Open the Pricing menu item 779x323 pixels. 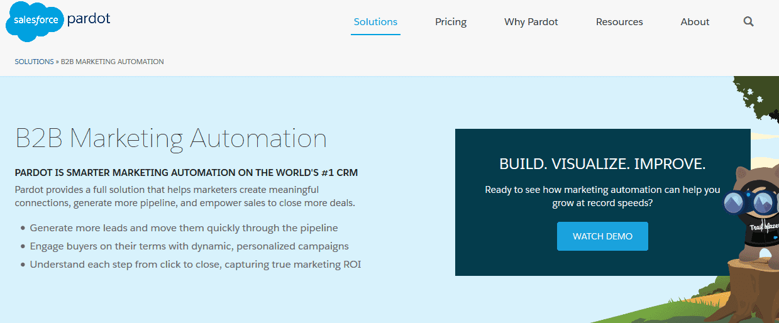(x=451, y=21)
